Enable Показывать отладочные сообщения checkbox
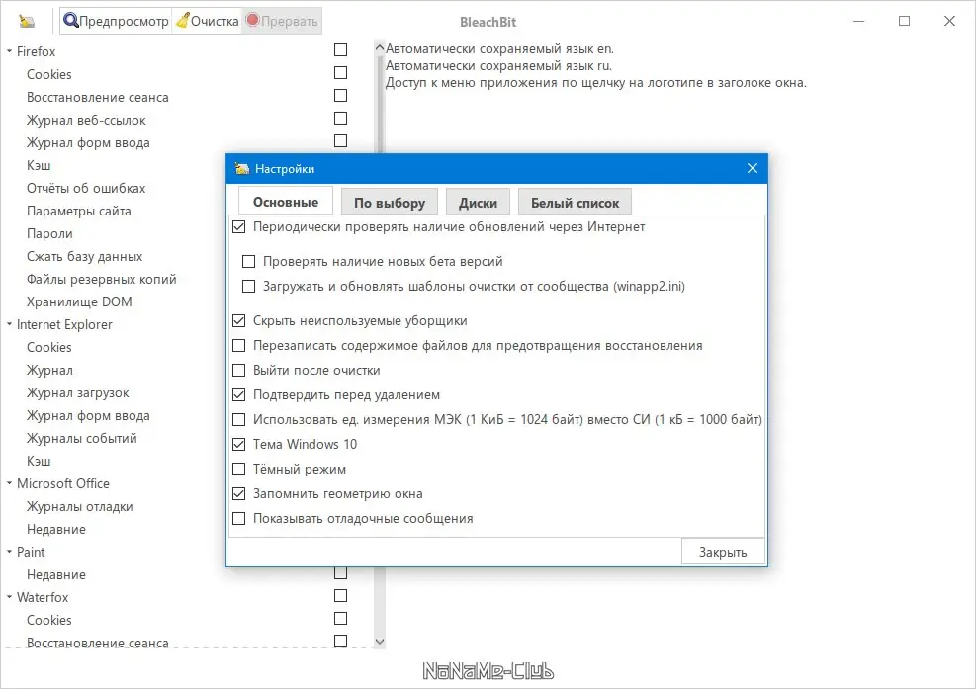Image resolution: width=976 pixels, height=689 pixels. [239, 518]
